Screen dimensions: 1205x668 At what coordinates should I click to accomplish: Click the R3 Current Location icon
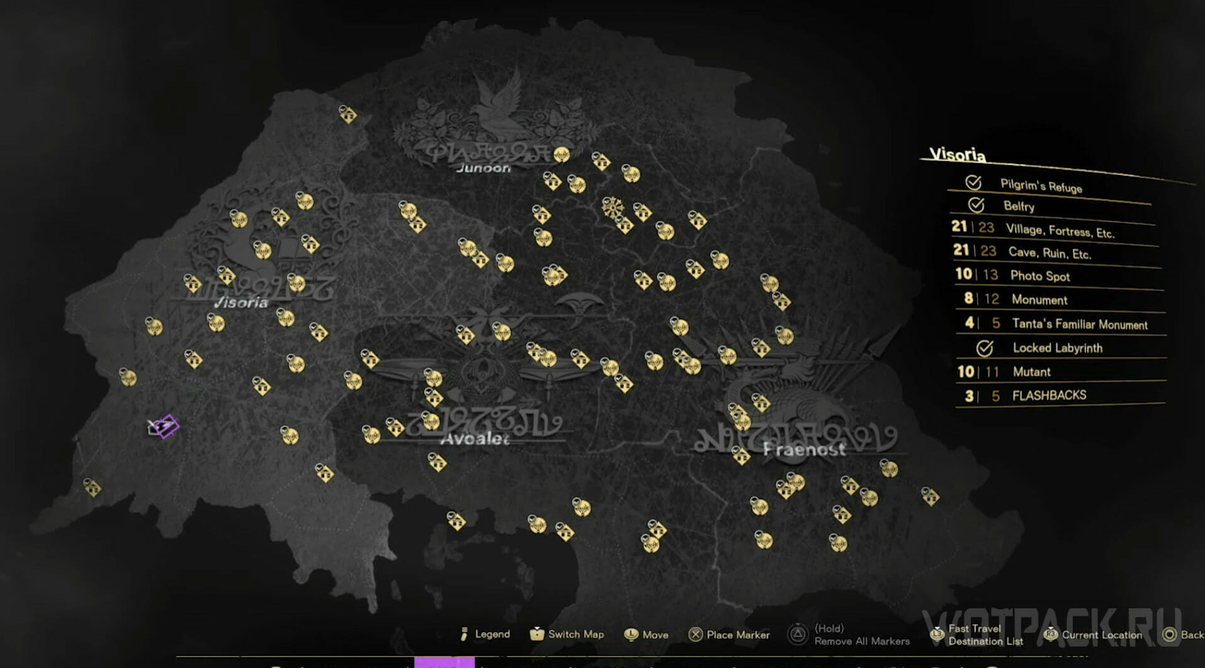1050,635
